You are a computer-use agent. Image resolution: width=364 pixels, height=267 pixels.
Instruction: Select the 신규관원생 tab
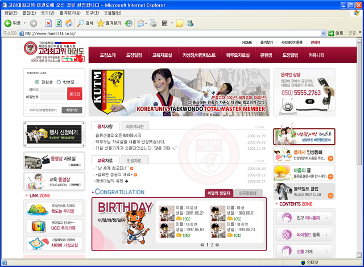click(248, 193)
